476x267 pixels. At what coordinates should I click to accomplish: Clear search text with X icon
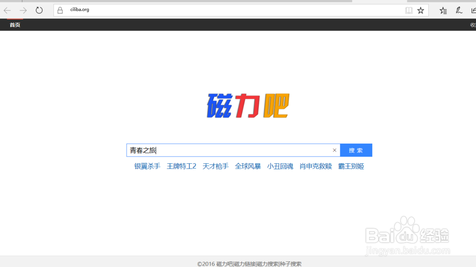[334, 150]
